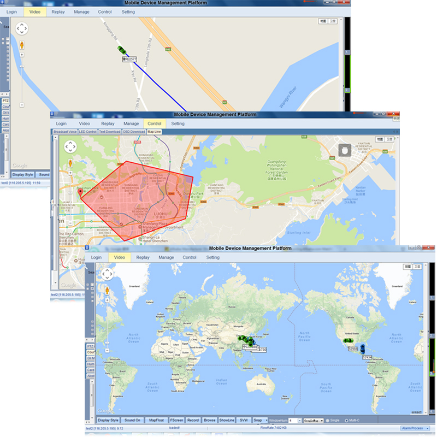This screenshot has width=437, height=437.
Task: Click the red polygon region on the map
Action: (137, 197)
